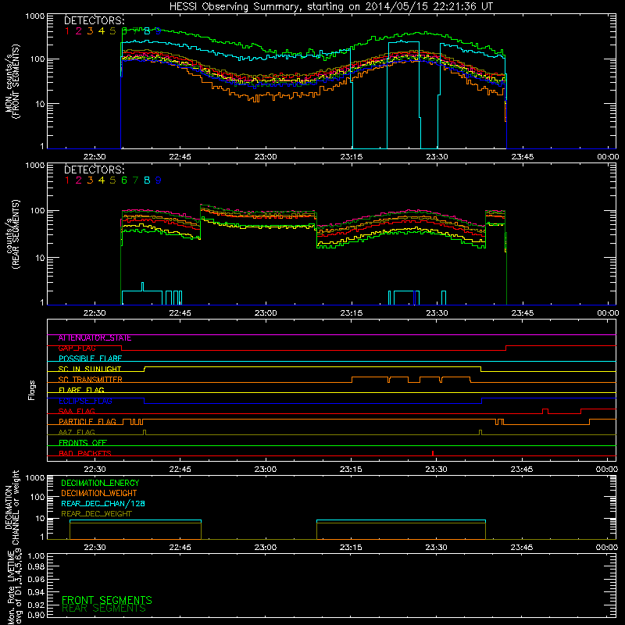625x625 pixels.
Task: Click the 10 y-axis tick of rear segments plot
Action: (x=40, y=259)
